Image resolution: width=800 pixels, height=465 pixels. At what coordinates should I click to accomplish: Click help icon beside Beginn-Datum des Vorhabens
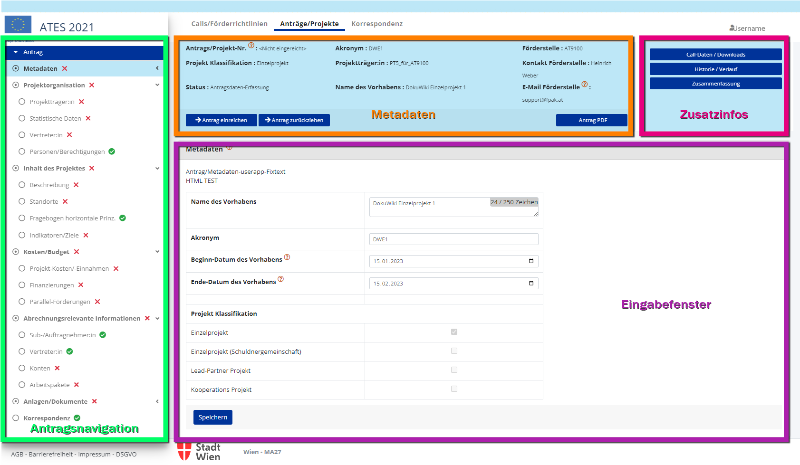(x=287, y=257)
